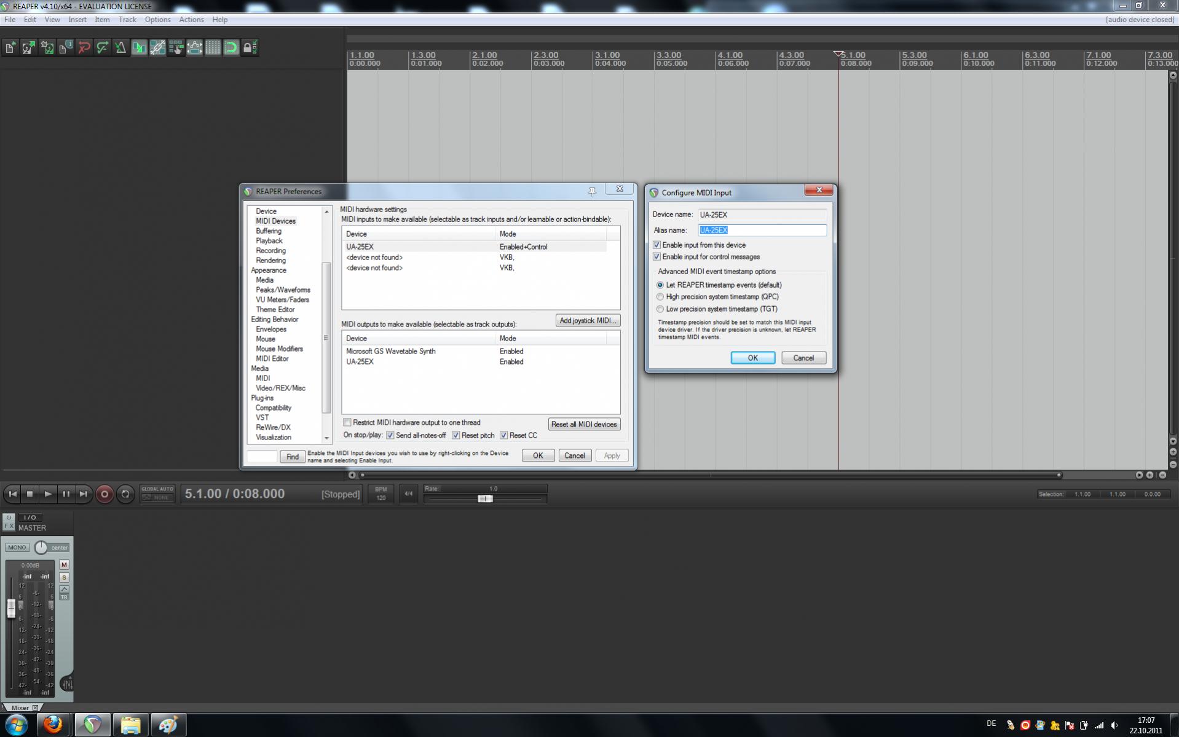The height and width of the screenshot is (737, 1179).
Task: Click the Play transport button
Action: tap(48, 494)
